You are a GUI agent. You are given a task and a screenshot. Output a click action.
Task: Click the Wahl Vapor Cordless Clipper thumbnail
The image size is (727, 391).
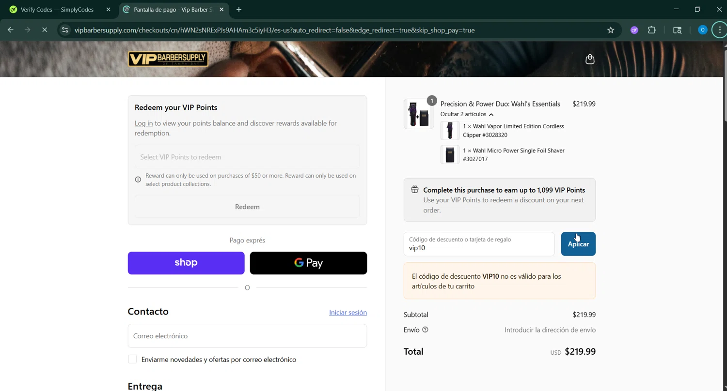pos(450,131)
